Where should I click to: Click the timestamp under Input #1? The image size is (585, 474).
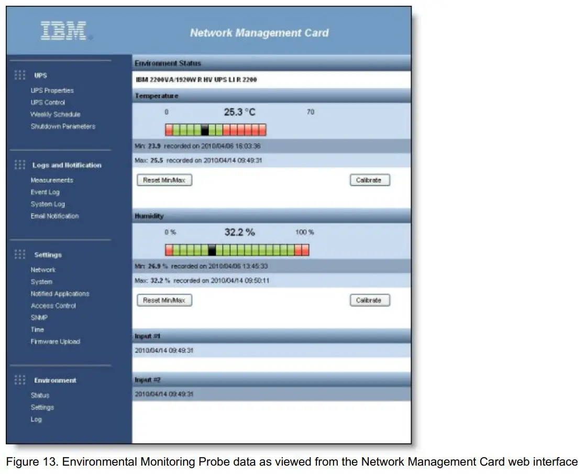point(164,350)
